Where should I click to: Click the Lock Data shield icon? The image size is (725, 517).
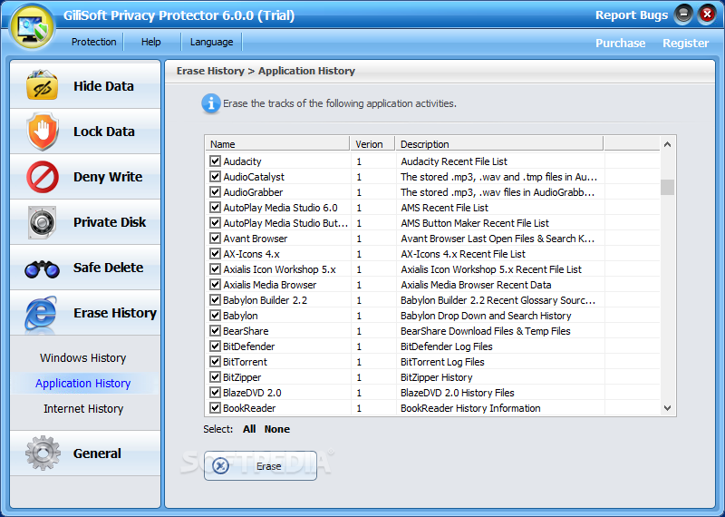(x=43, y=132)
